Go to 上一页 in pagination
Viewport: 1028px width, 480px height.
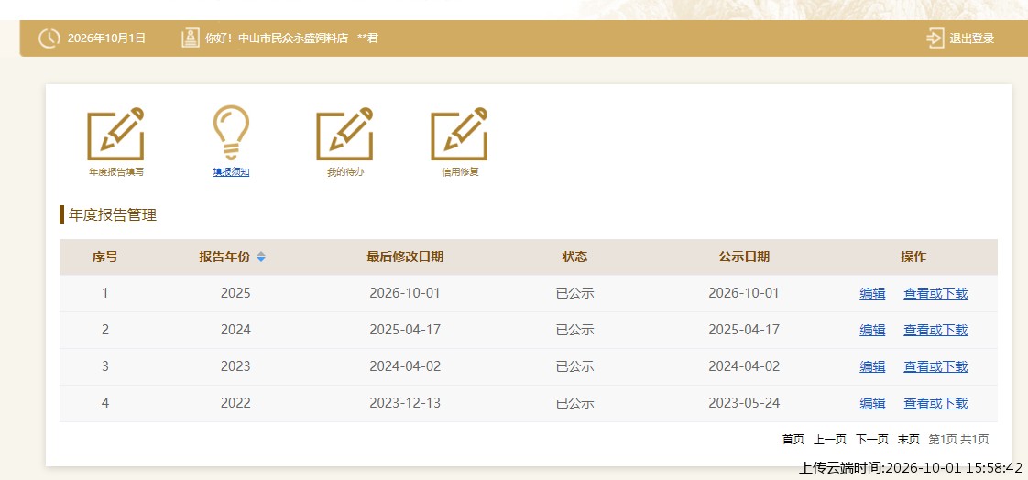click(x=830, y=440)
